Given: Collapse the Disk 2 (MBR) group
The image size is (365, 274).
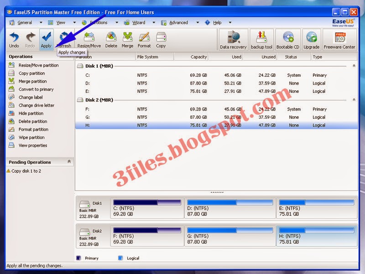Looking at the screenshot, I should tap(354, 100).
